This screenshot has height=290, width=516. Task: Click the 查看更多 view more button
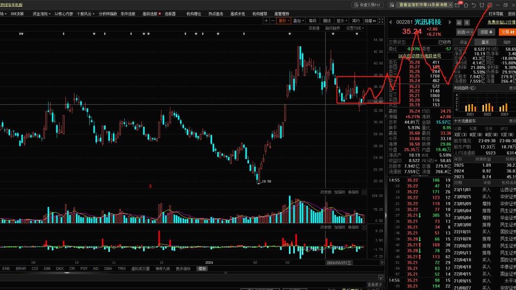(375, 284)
